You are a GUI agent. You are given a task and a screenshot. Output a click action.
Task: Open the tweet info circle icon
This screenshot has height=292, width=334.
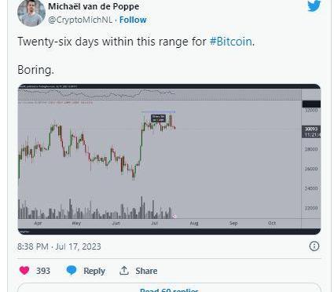(314, 246)
